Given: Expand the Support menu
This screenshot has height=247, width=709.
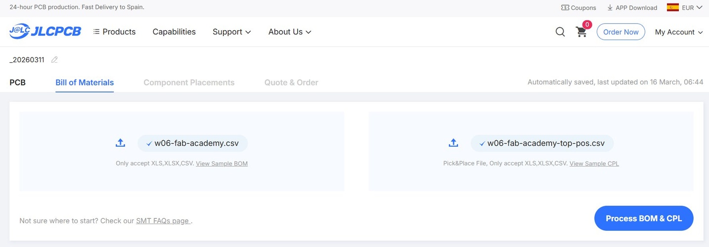Looking at the screenshot, I should pyautogui.click(x=231, y=32).
